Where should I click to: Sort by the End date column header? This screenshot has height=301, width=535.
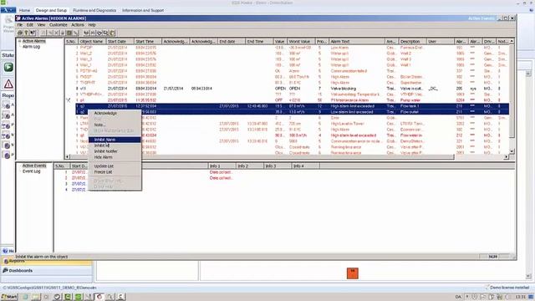point(232,41)
